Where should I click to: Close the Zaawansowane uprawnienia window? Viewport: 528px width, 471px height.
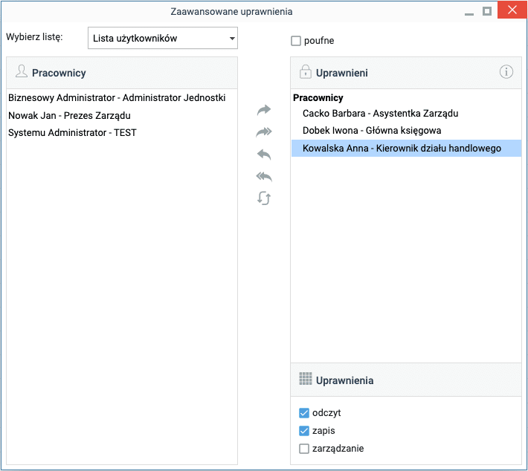[x=512, y=11]
